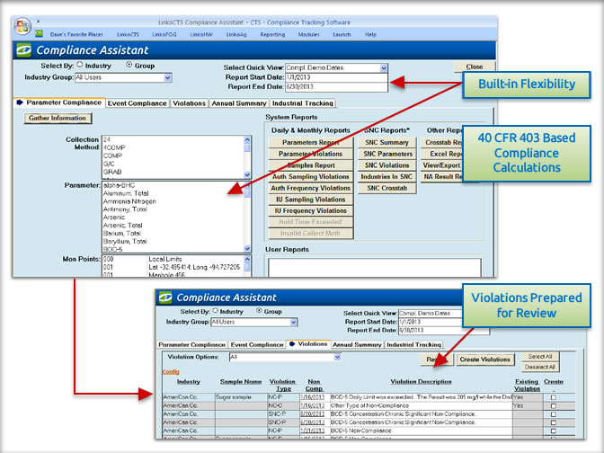Viewport: 604px width, 453px height.
Task: Switch to Event Compliance tab in the top window
Action: coord(138,103)
